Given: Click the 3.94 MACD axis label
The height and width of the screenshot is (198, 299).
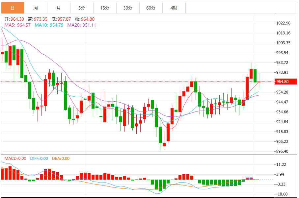Looking at the screenshot, I should [280, 174].
